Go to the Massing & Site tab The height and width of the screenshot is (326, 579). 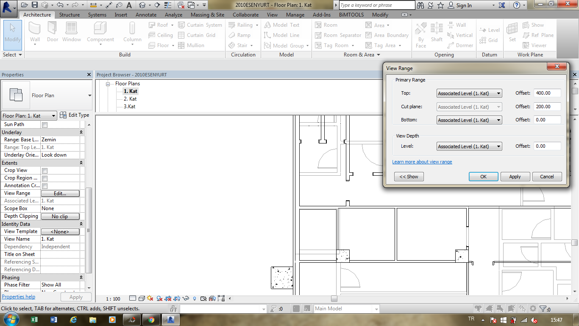click(207, 15)
